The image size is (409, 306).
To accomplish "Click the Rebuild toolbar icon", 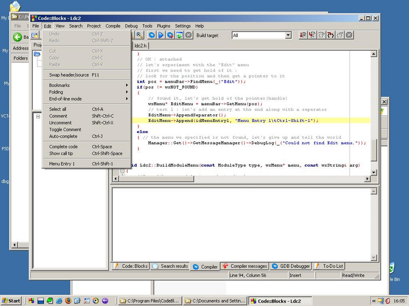I will 179,35.
